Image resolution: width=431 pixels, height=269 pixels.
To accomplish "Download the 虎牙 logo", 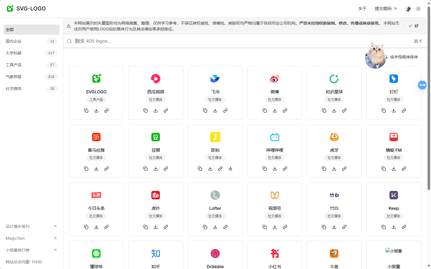I will tap(334, 169).
